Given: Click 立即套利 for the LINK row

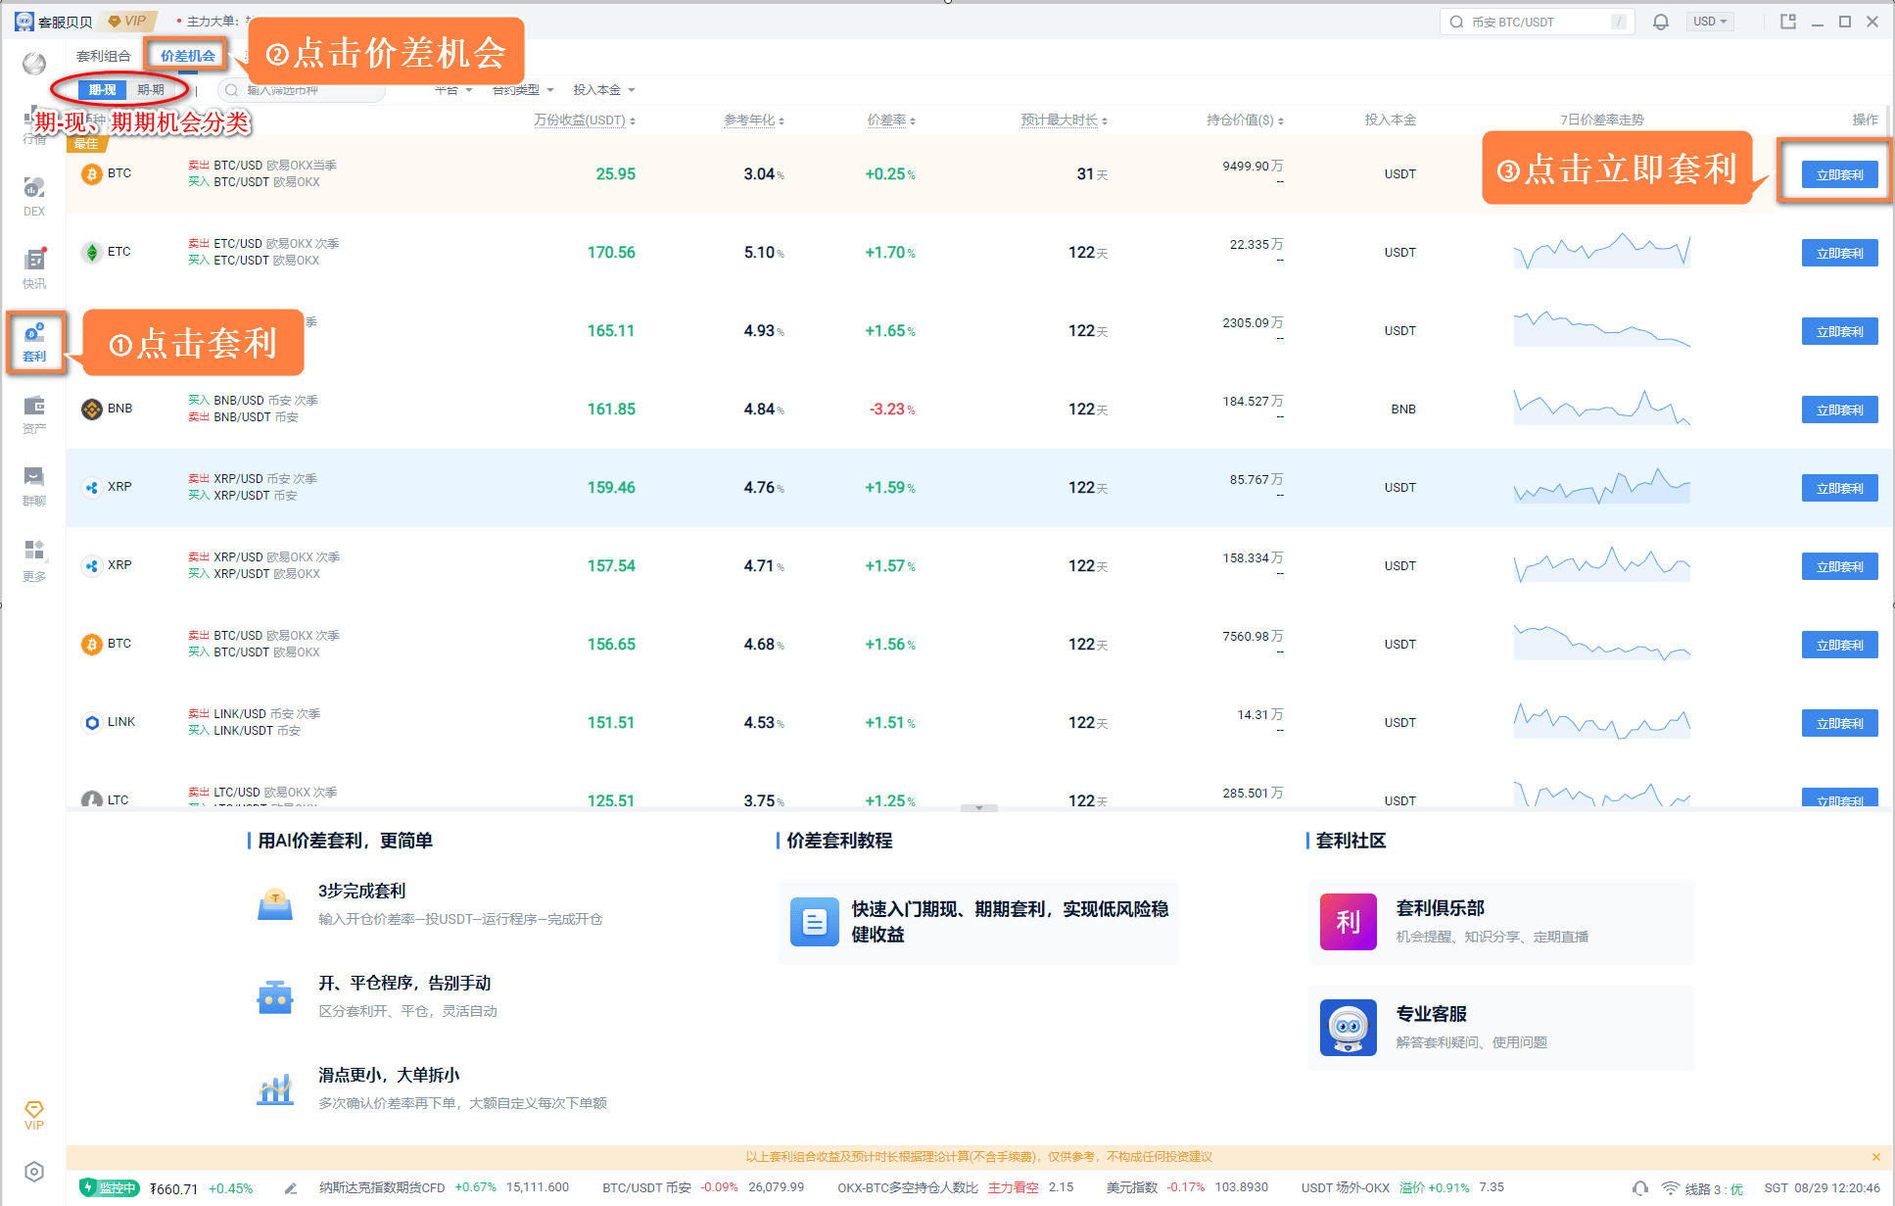Looking at the screenshot, I should pyautogui.click(x=1839, y=723).
